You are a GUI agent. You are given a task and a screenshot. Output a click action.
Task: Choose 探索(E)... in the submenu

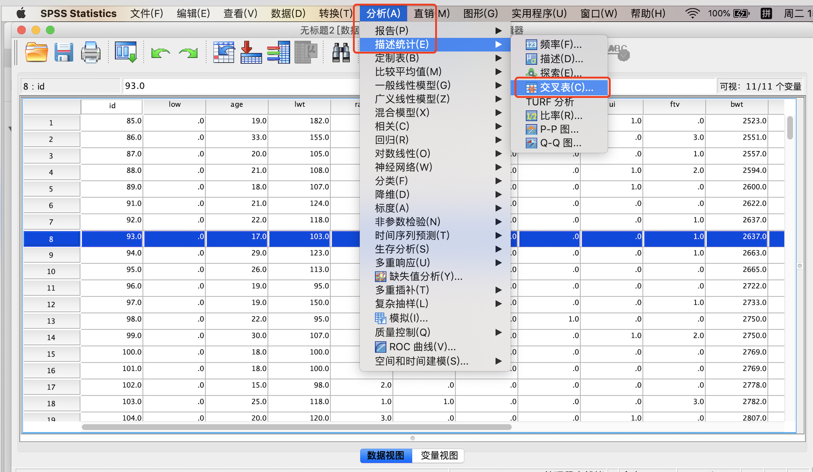pos(559,73)
